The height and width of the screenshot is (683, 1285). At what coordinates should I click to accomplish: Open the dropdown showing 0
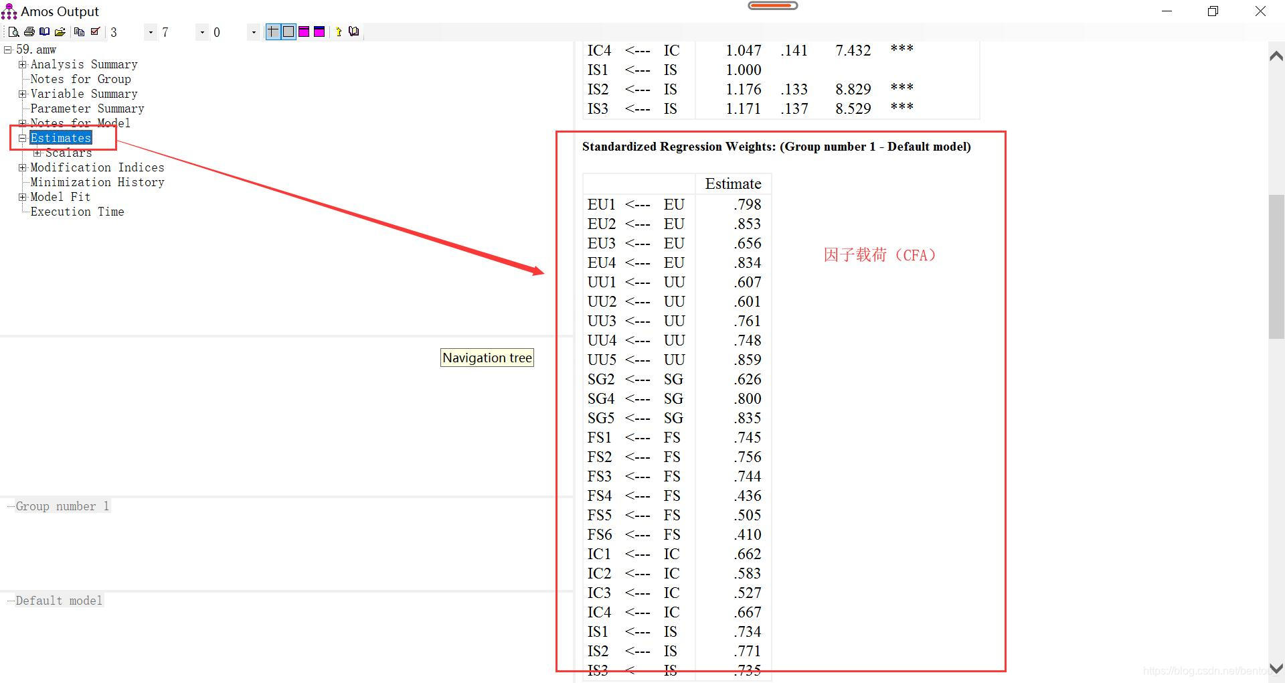254,32
